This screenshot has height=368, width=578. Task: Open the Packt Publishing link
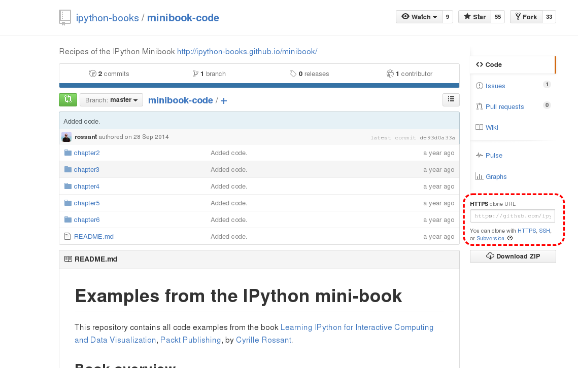[191, 340]
